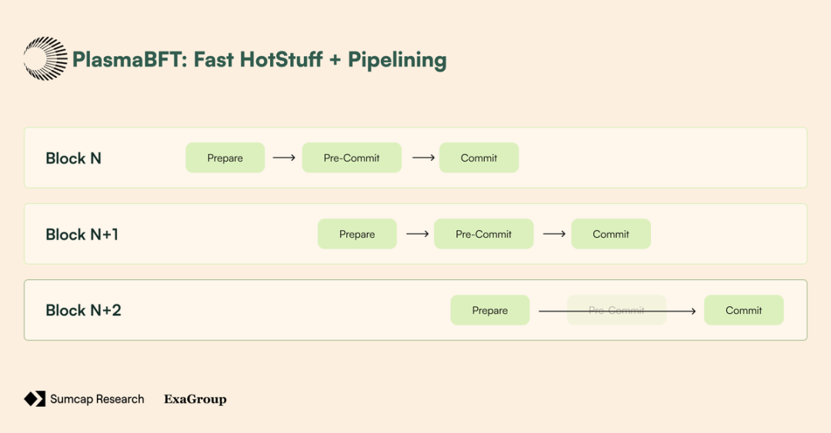
Task: Click the Block N+1 row label
Action: click(x=82, y=235)
